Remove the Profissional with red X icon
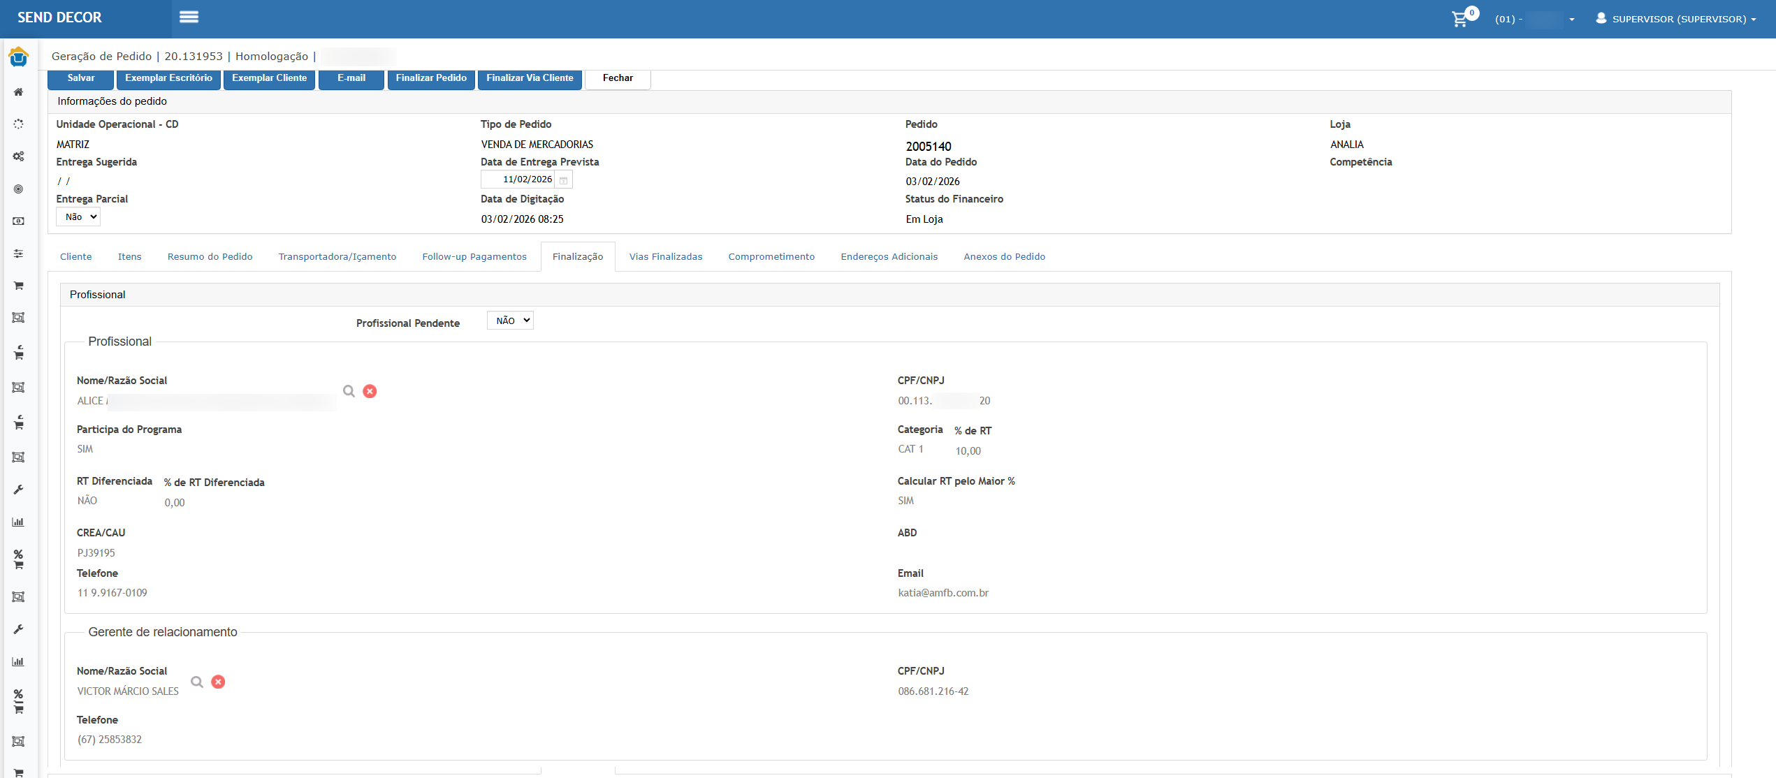Viewport: 1776px width, 778px height. pyautogui.click(x=370, y=391)
